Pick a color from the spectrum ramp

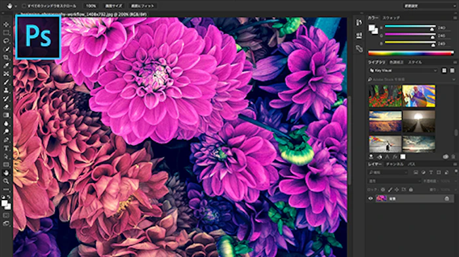coord(411,54)
